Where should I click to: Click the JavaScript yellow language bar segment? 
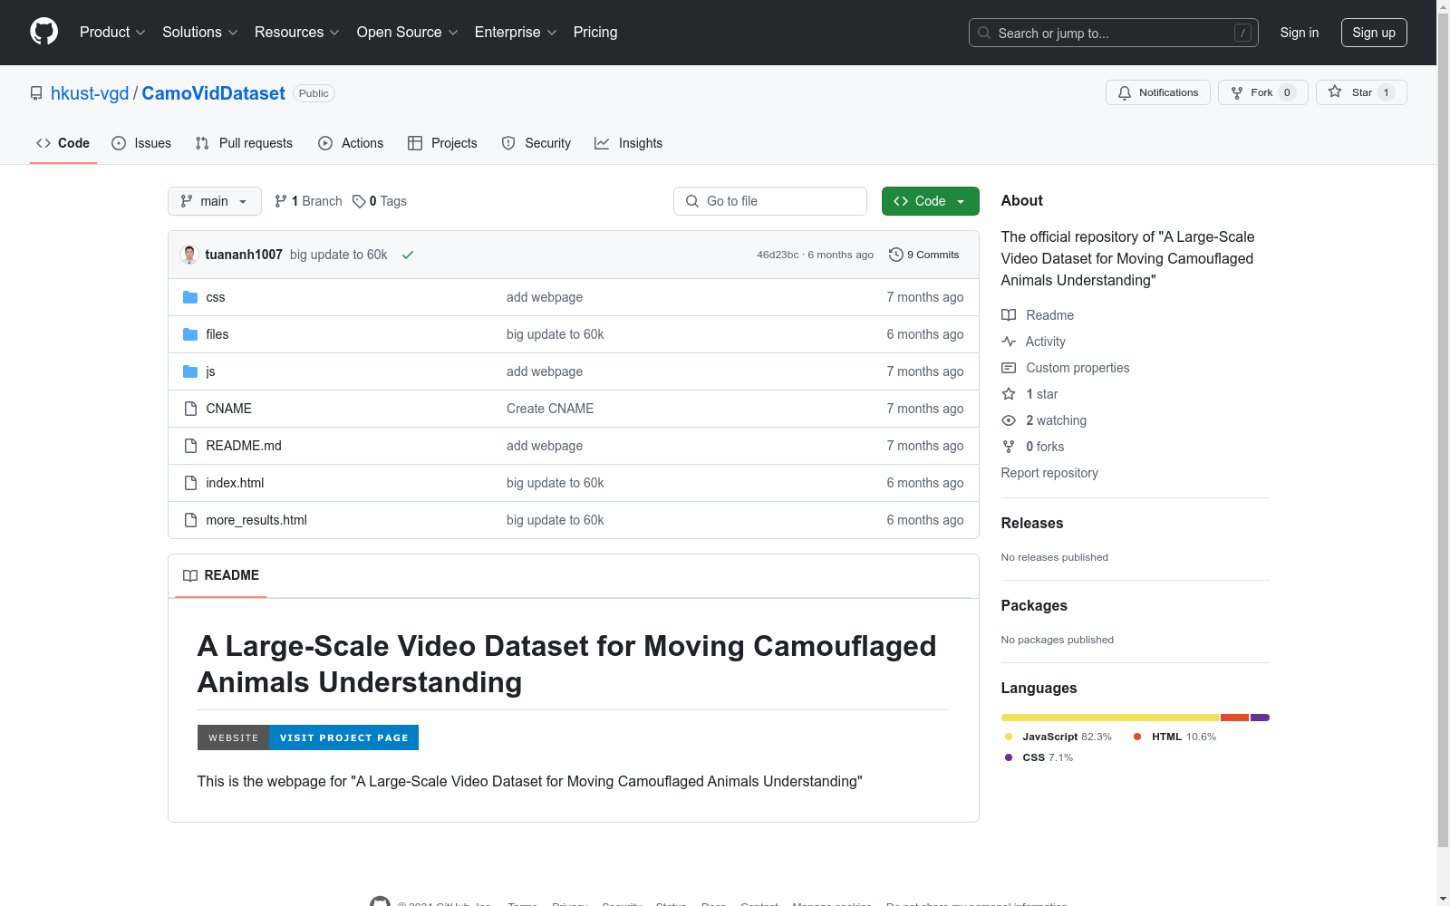[1110, 718]
